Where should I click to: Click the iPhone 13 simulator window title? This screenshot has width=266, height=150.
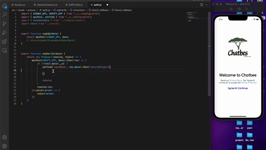[238, 4]
